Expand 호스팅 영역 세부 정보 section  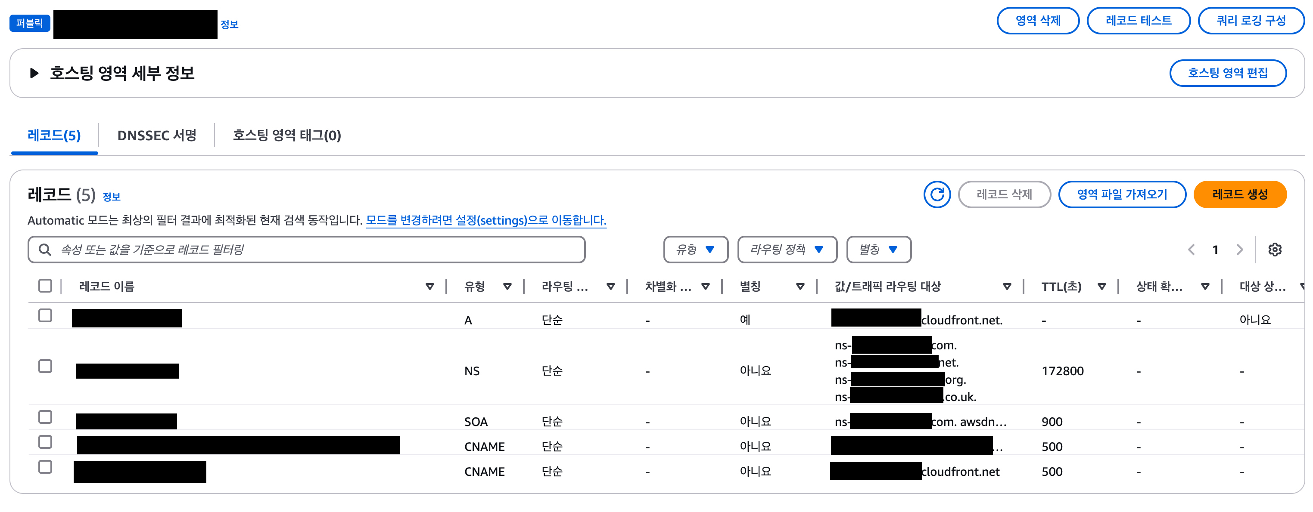[x=34, y=73]
